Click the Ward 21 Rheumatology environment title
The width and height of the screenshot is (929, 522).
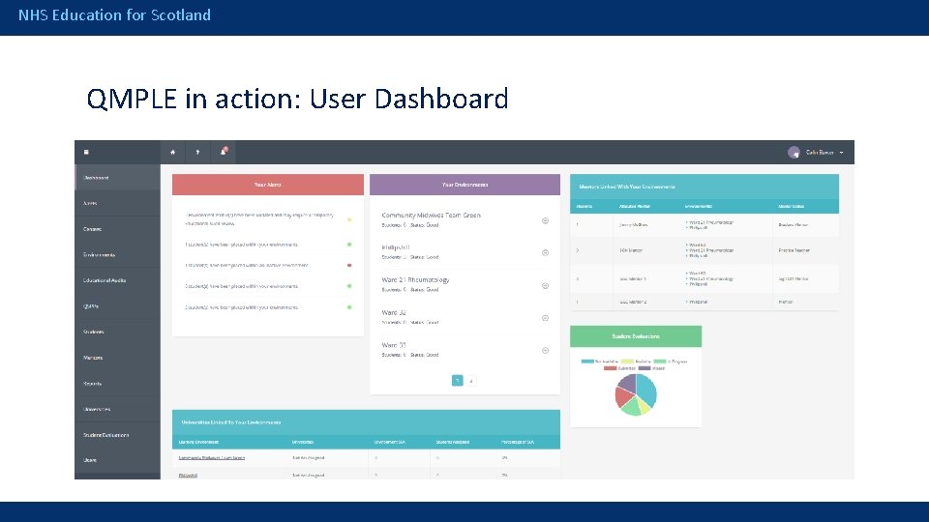click(415, 280)
